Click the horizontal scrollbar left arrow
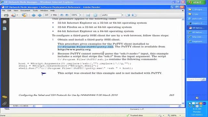Viewport: 208px width, 117px height. 34,106
